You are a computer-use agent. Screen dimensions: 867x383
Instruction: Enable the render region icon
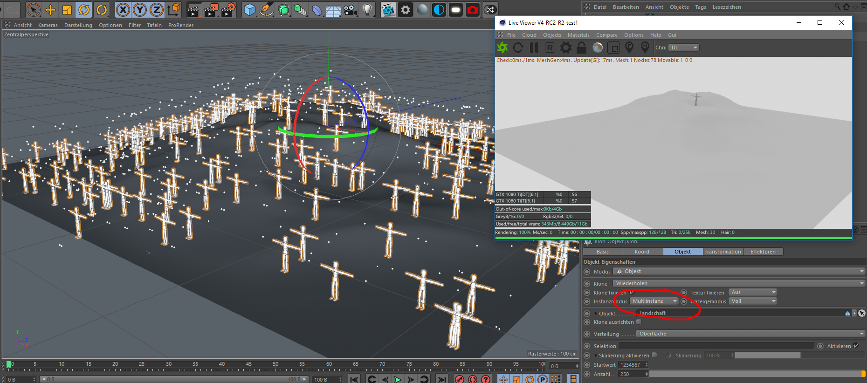pos(613,48)
